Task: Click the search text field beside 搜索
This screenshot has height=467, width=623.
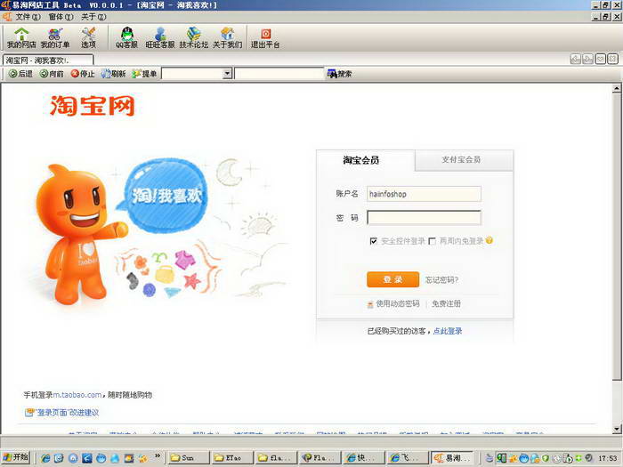Action: (x=279, y=74)
